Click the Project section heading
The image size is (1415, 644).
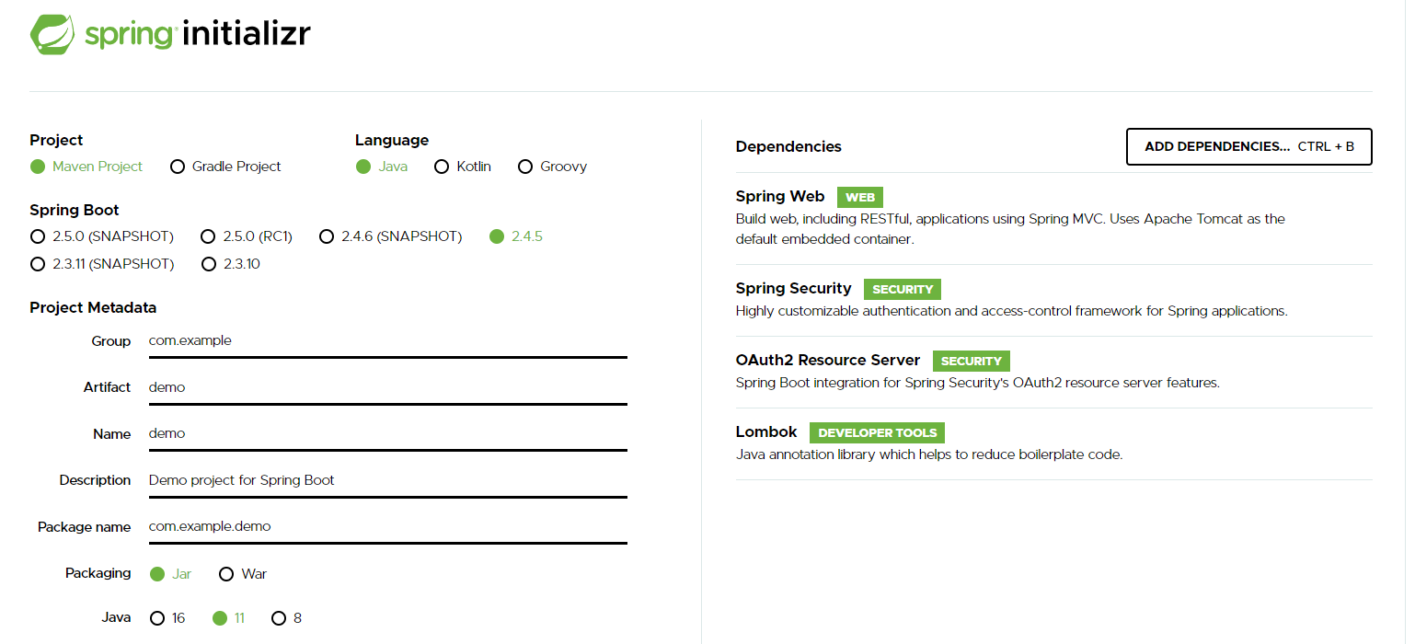pos(56,140)
